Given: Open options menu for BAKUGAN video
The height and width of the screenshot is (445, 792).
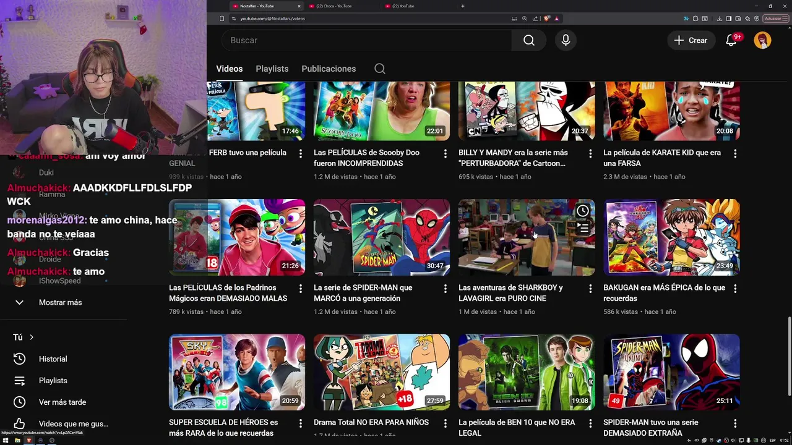Looking at the screenshot, I should (735, 289).
